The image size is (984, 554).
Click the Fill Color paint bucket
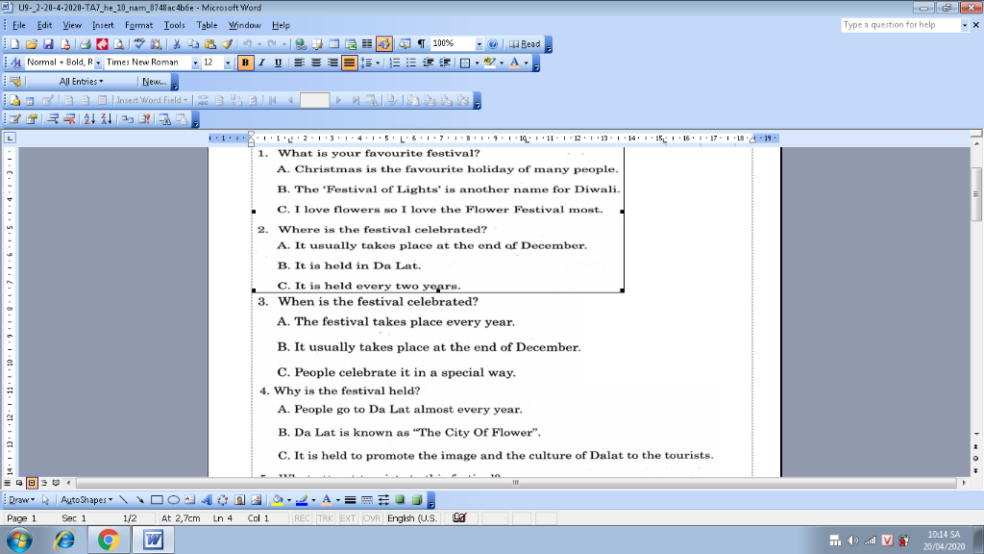click(x=277, y=500)
